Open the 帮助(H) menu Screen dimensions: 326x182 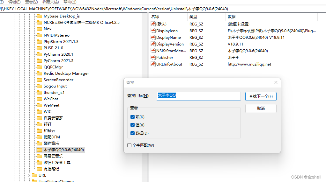click(x=70, y=2)
